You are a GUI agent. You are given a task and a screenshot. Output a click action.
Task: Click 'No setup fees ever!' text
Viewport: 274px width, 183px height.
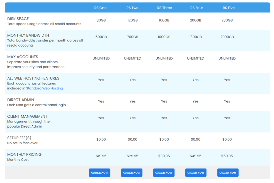point(23,143)
